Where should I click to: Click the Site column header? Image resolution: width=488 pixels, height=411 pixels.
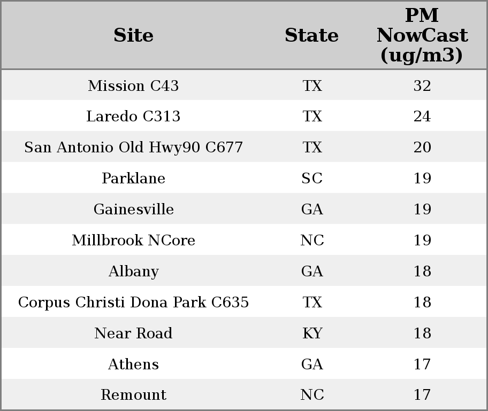133,35
